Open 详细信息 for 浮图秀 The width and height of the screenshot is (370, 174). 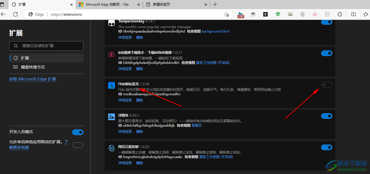pyautogui.click(x=125, y=131)
